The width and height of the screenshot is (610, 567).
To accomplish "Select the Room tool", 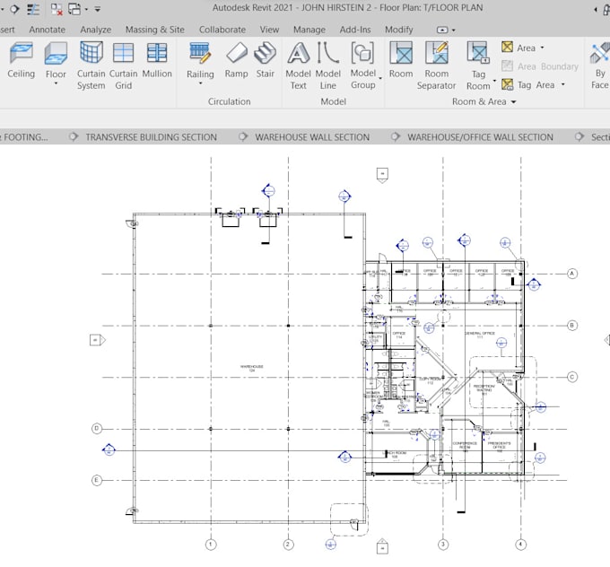I will coord(401,60).
